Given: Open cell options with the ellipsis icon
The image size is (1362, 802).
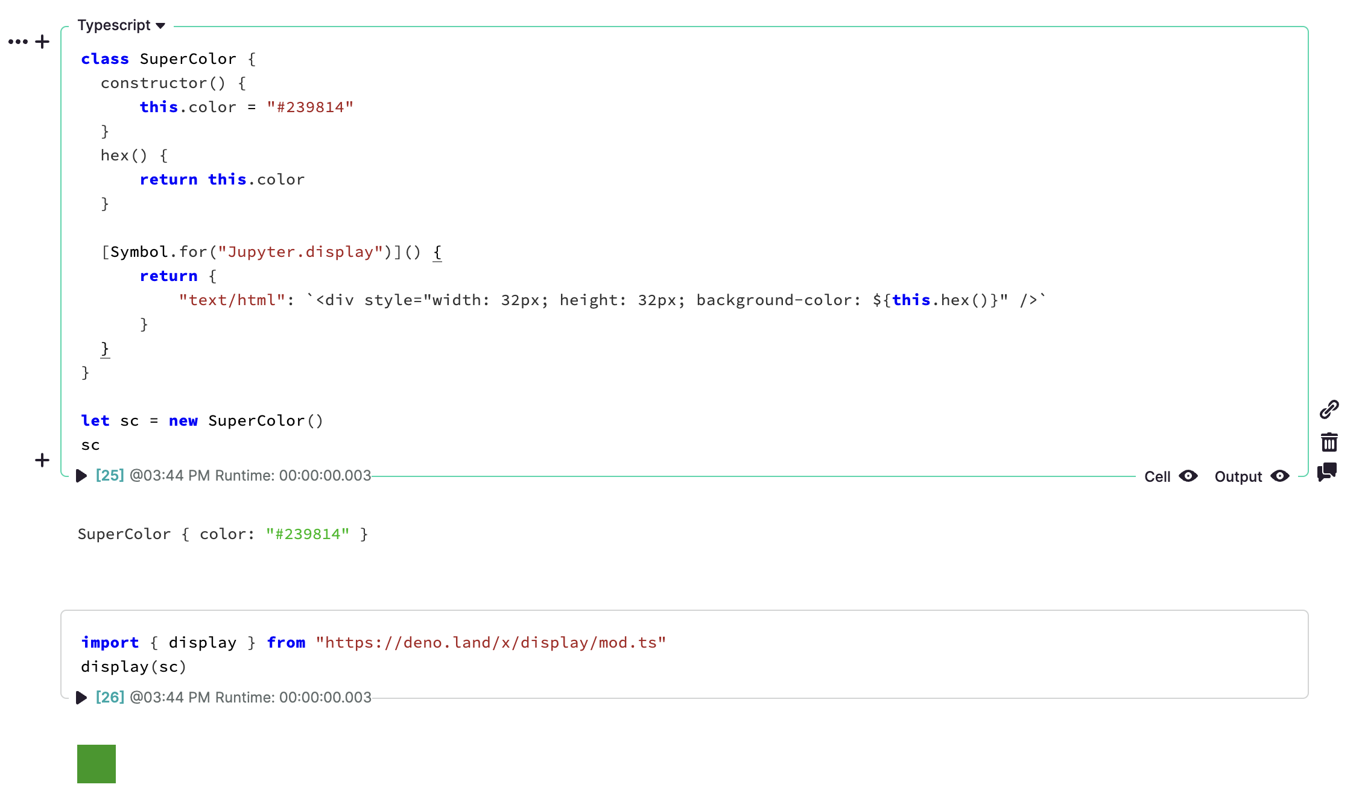Looking at the screenshot, I should coord(19,41).
